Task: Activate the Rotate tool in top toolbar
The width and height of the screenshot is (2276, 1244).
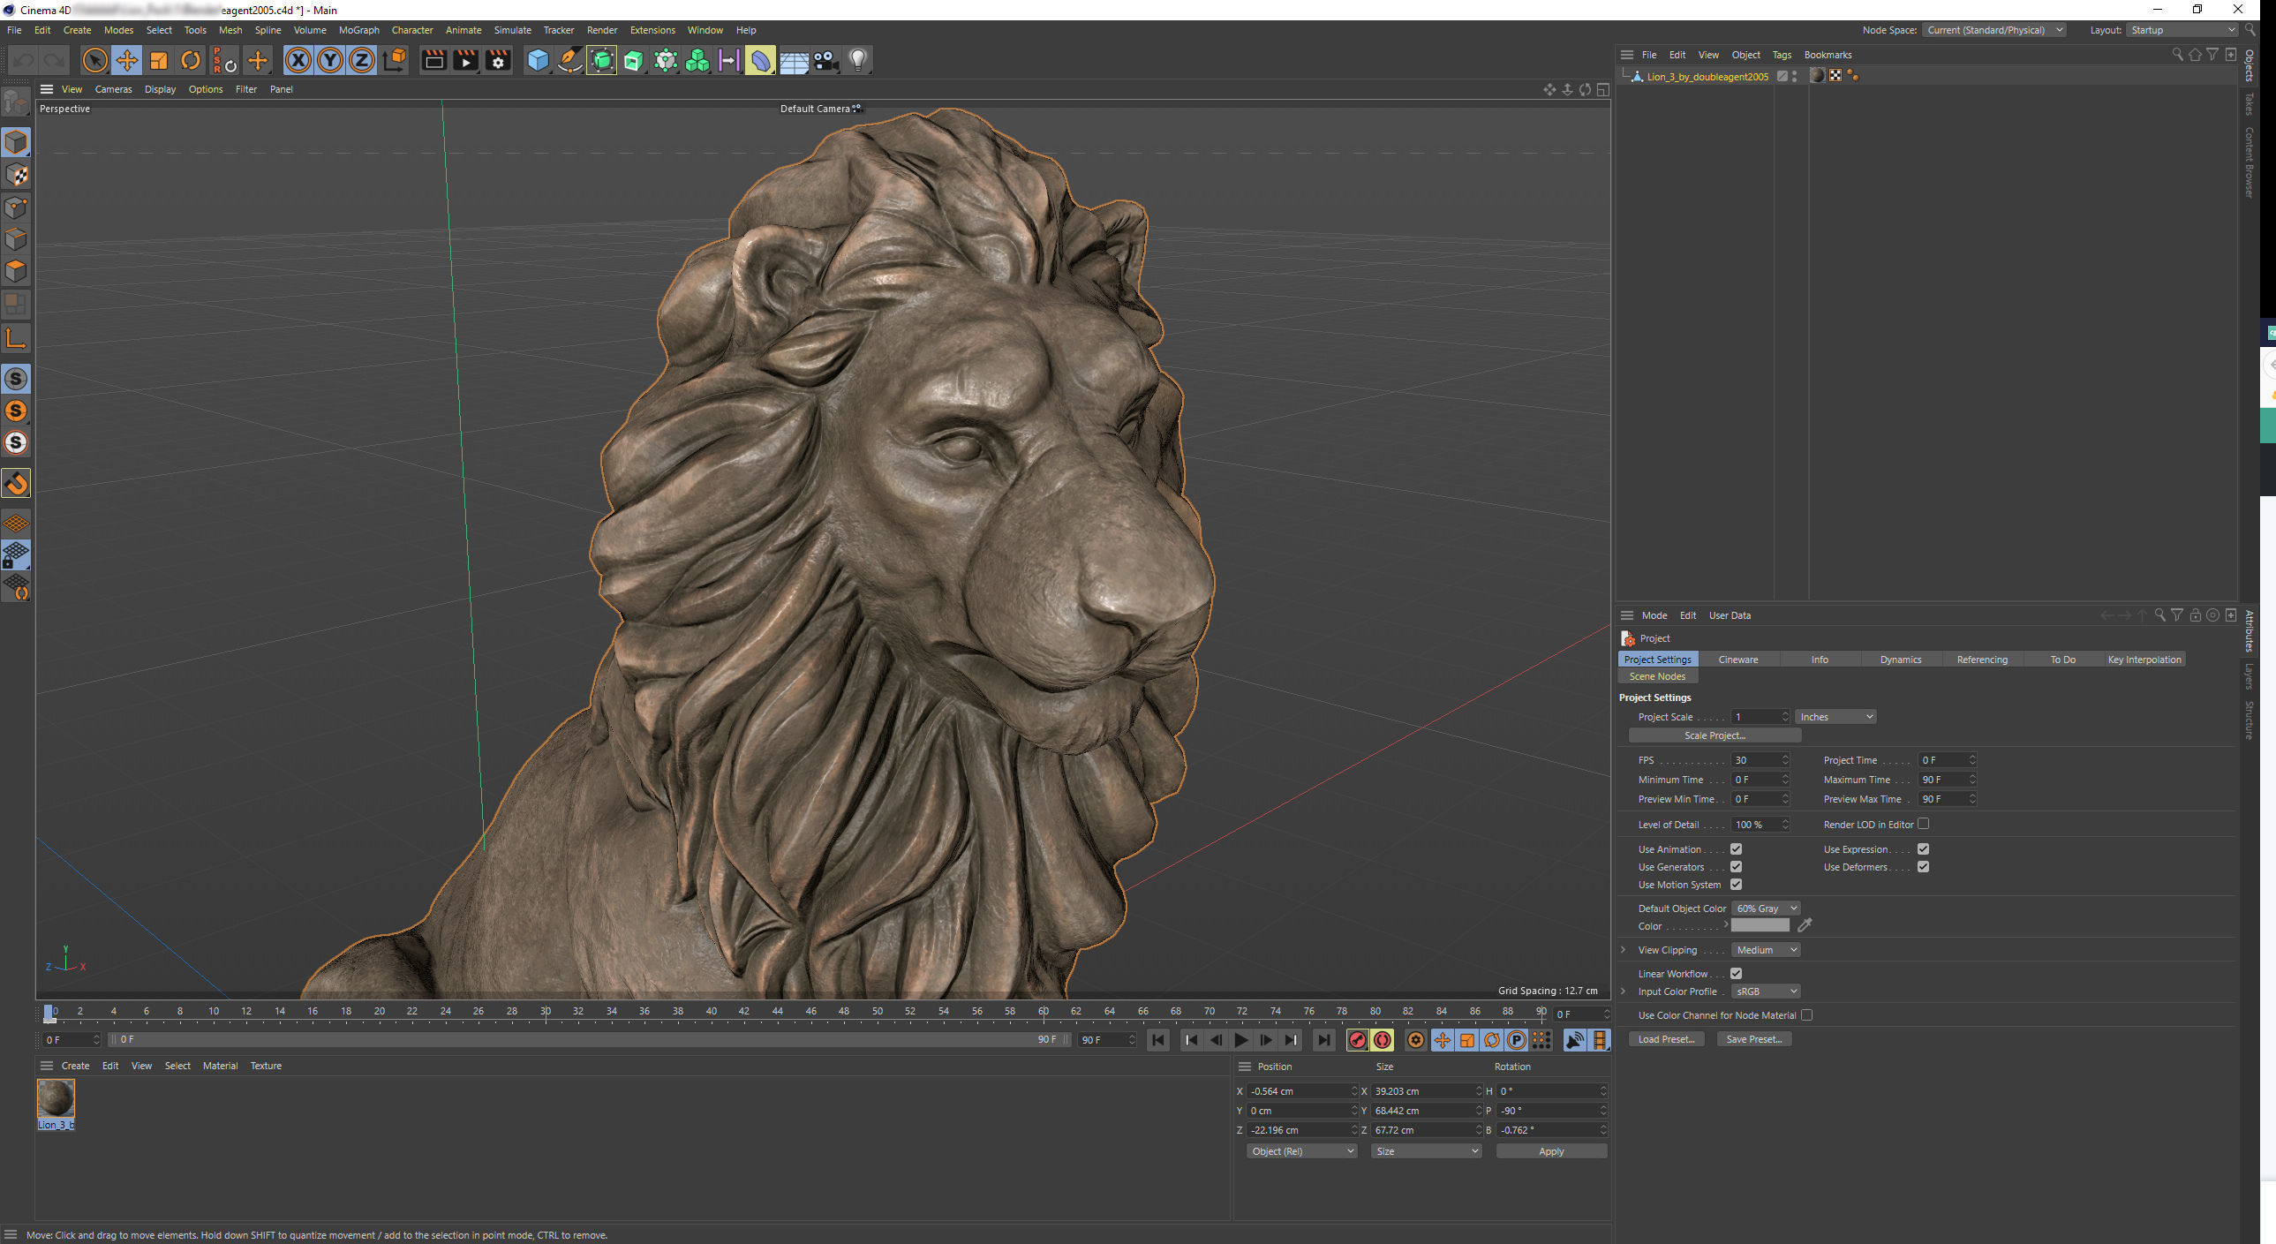Action: click(x=191, y=60)
